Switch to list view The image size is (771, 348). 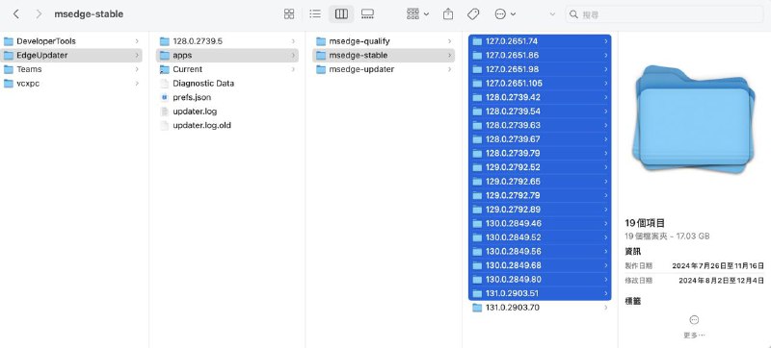click(x=315, y=14)
